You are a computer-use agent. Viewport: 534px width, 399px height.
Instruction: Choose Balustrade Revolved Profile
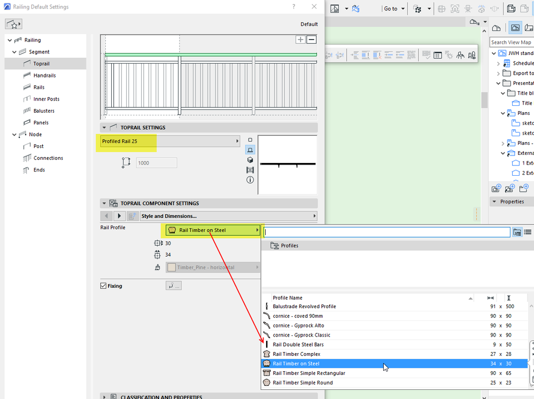(394, 307)
